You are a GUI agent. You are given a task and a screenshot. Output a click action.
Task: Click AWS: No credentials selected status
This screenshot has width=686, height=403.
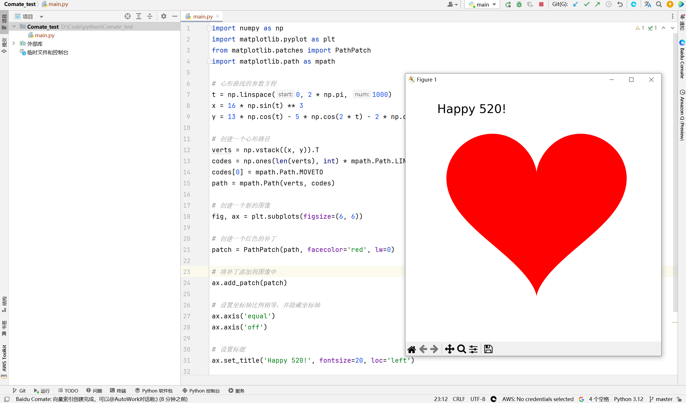pyautogui.click(x=538, y=399)
